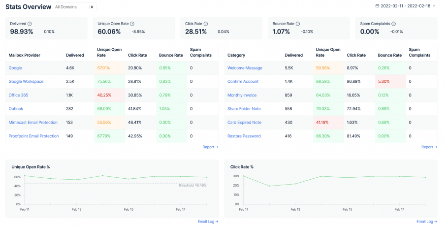
Task: Open Report under Mailbox Provider table
Action: coord(210,147)
